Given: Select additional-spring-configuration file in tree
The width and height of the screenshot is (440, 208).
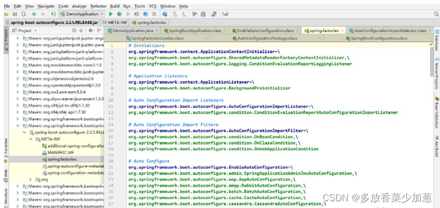Looking at the screenshot, I should tap(73, 146).
